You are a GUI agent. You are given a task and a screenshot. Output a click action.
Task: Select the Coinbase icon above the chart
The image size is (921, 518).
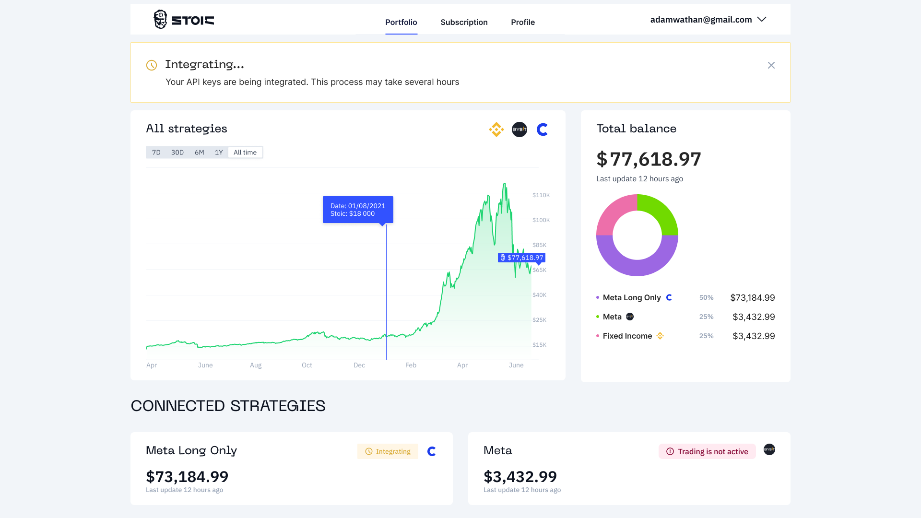(542, 129)
